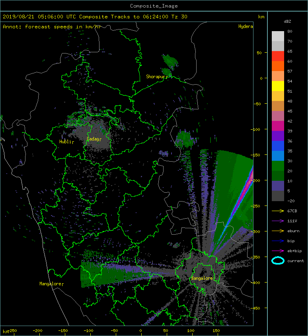This screenshot has width=308, height=336.
Task: Select the Shorapur city label
Action: coord(156,77)
